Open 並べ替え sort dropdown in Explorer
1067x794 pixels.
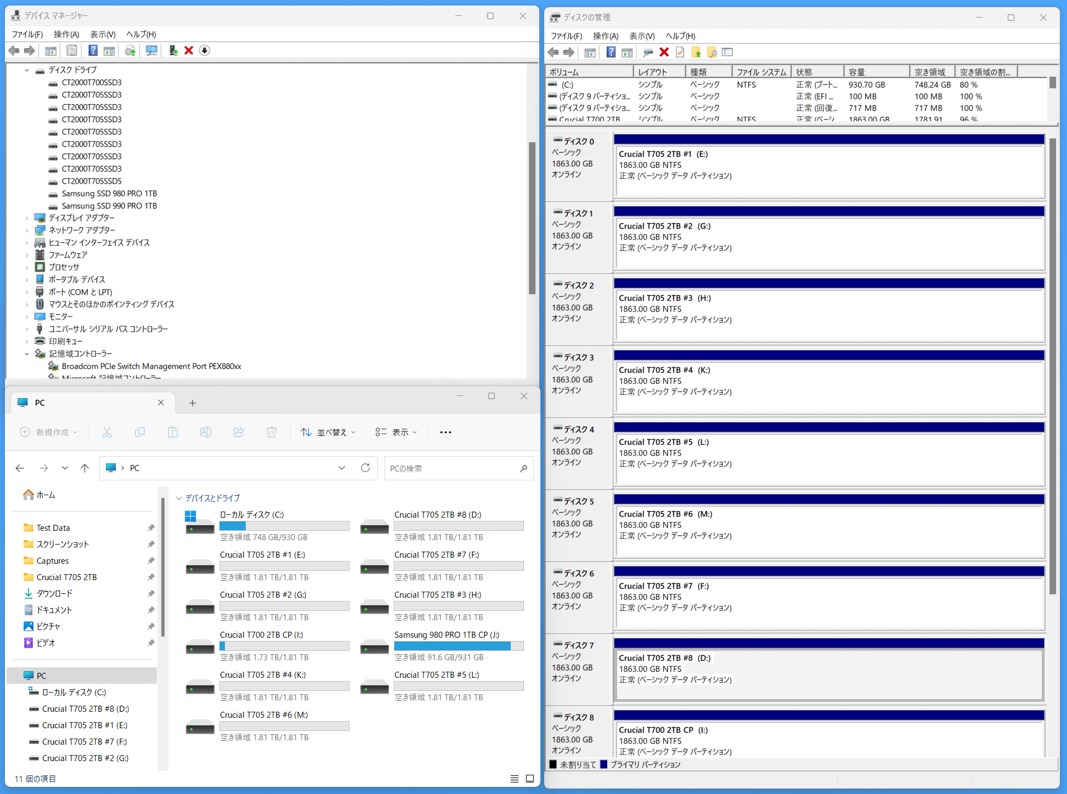328,432
